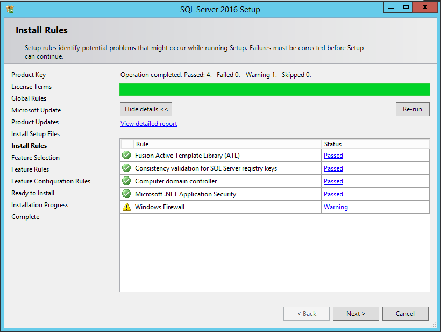Select Installation Progress in the sidebar
Image resolution: width=441 pixels, height=332 pixels.
[39, 204]
